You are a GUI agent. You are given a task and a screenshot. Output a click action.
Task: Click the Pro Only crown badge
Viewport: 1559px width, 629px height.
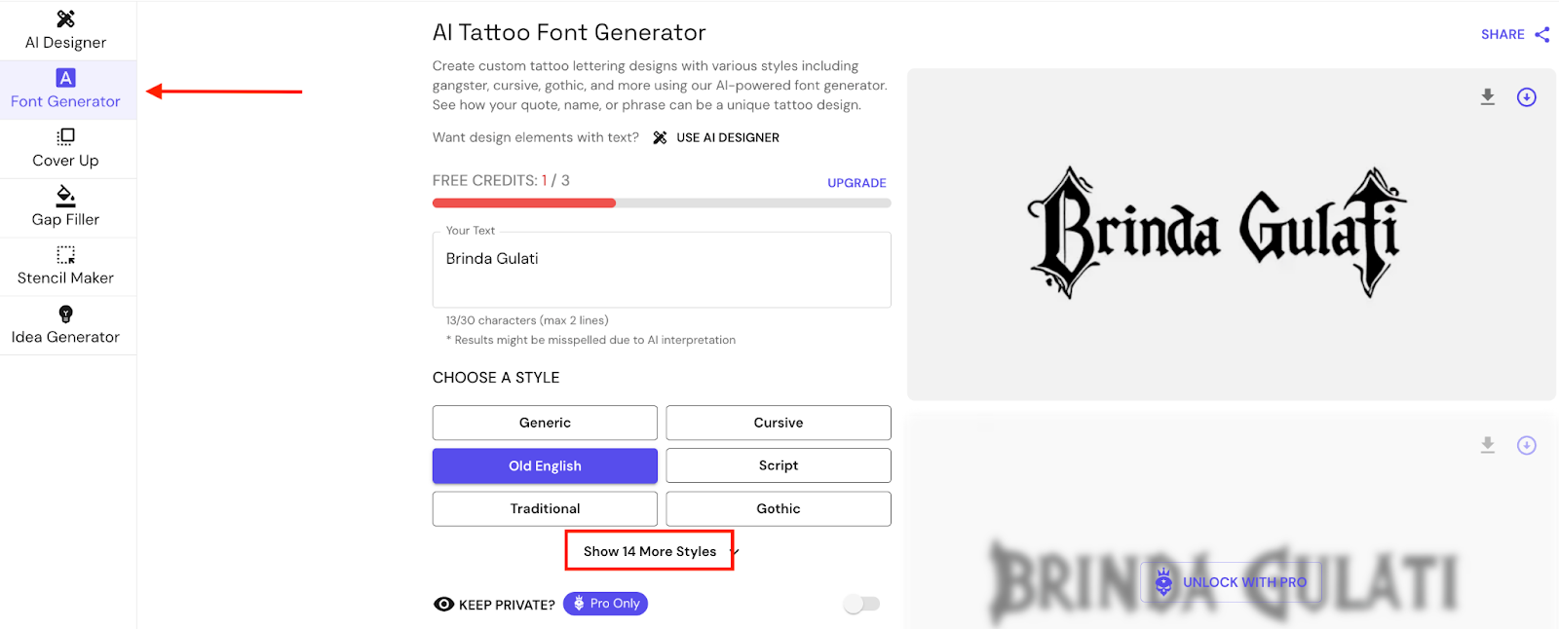click(x=605, y=604)
